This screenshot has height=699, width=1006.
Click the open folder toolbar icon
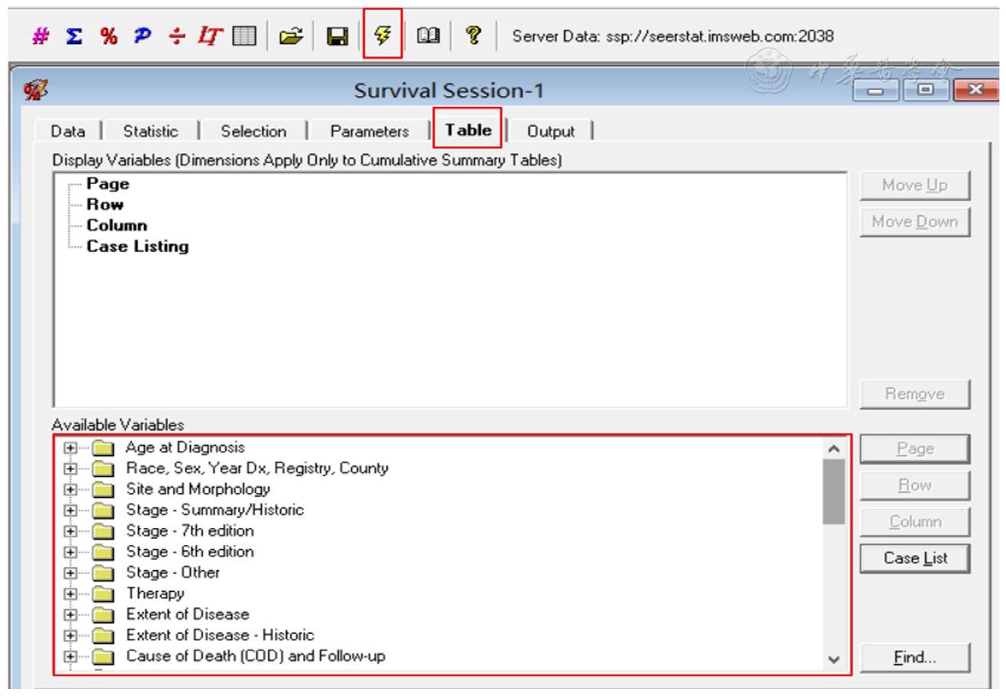[x=291, y=36]
